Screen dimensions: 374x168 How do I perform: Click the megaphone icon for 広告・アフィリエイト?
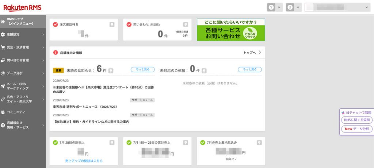pos(3,99)
